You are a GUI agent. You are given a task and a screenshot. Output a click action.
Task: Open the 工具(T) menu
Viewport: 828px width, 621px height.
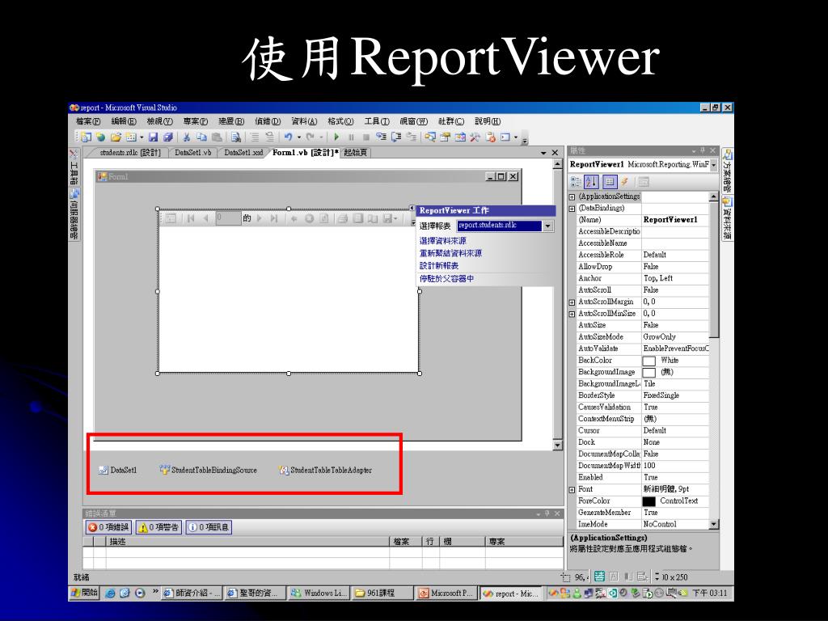(x=377, y=121)
